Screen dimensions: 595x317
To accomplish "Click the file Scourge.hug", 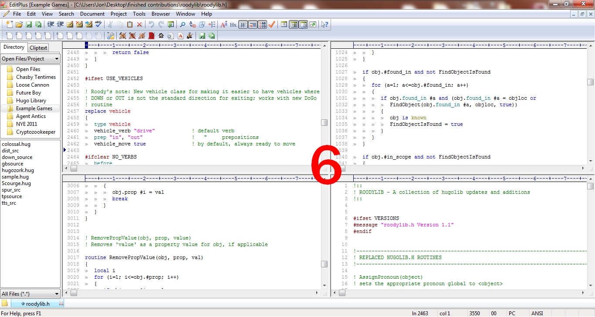I will pyautogui.click(x=17, y=183).
